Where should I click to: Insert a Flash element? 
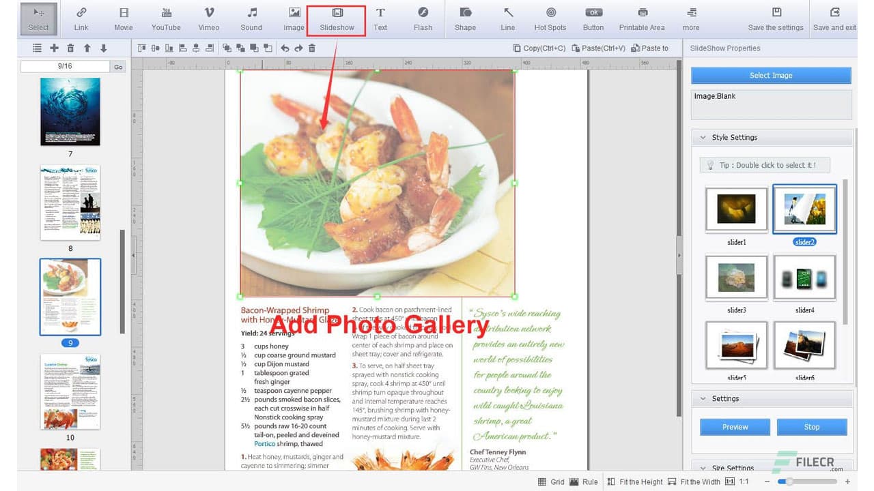click(x=423, y=18)
